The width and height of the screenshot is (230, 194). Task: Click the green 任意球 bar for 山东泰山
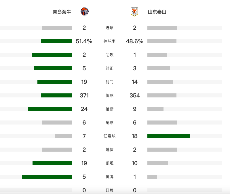[169, 136]
